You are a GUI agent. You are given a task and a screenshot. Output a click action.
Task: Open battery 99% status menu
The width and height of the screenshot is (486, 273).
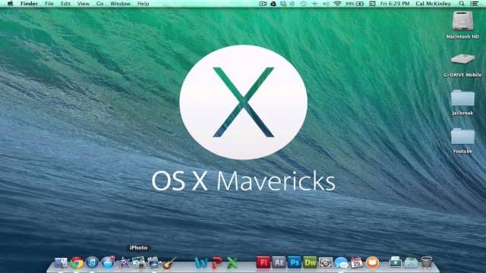355,4
